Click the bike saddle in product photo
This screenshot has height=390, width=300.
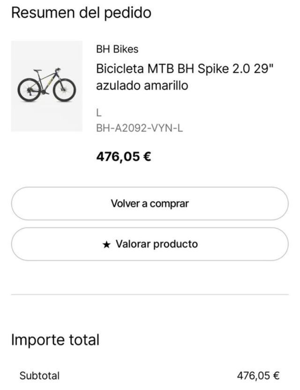pyautogui.click(x=38, y=71)
